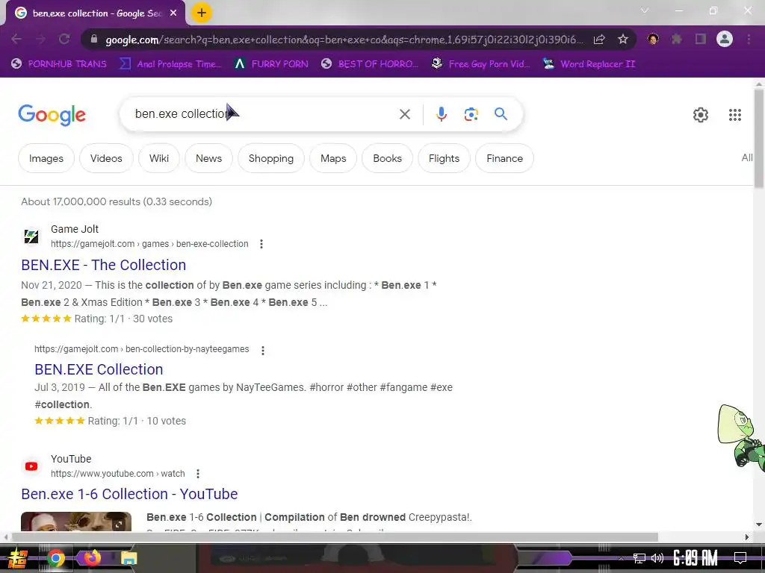Click the browser Forward arrow
The image size is (765, 573).
click(40, 40)
